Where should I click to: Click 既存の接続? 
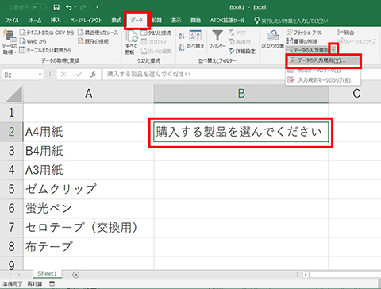click(94, 41)
